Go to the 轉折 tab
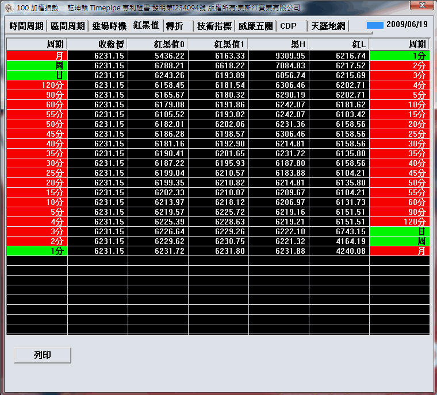Image resolution: width=437 pixels, height=395 pixels. click(x=175, y=26)
